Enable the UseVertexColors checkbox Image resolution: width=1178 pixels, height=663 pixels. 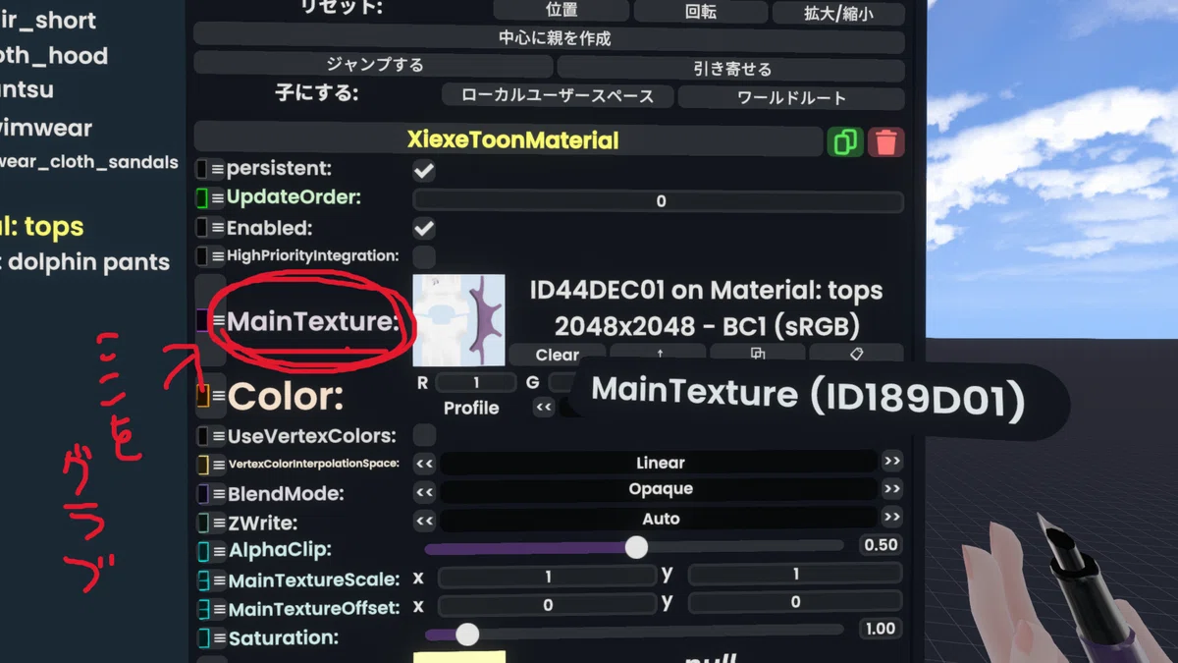pyautogui.click(x=424, y=435)
